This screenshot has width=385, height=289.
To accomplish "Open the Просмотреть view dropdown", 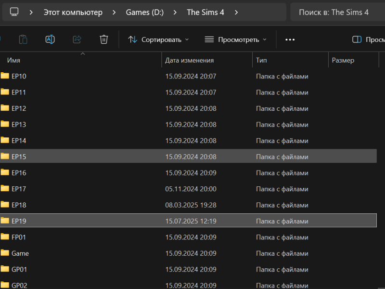I will coord(236,39).
